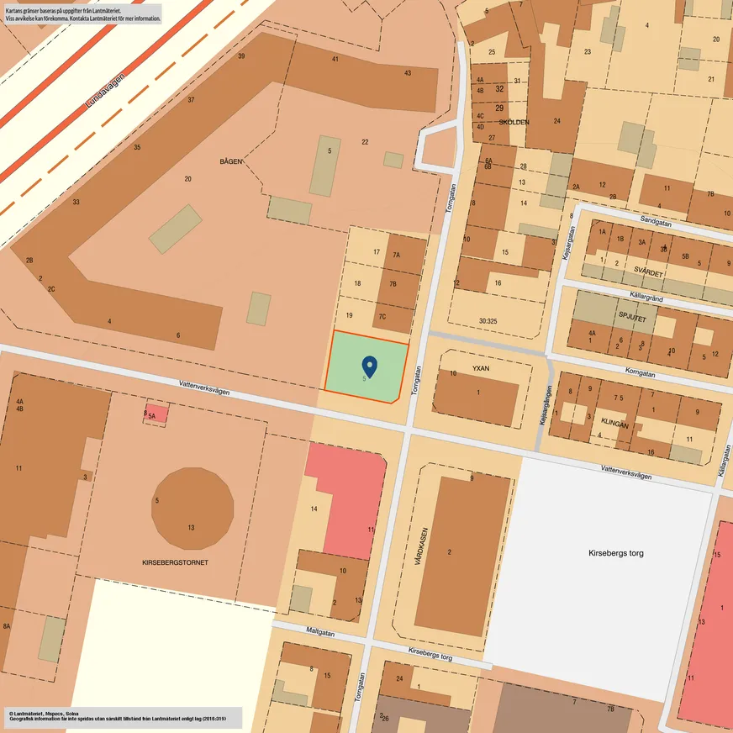Click the Maltgatan street label
The width and height of the screenshot is (733, 733).
click(x=320, y=631)
